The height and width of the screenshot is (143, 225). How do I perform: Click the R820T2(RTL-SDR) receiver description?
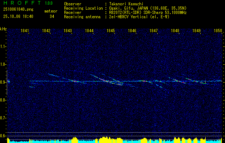tap(148, 13)
